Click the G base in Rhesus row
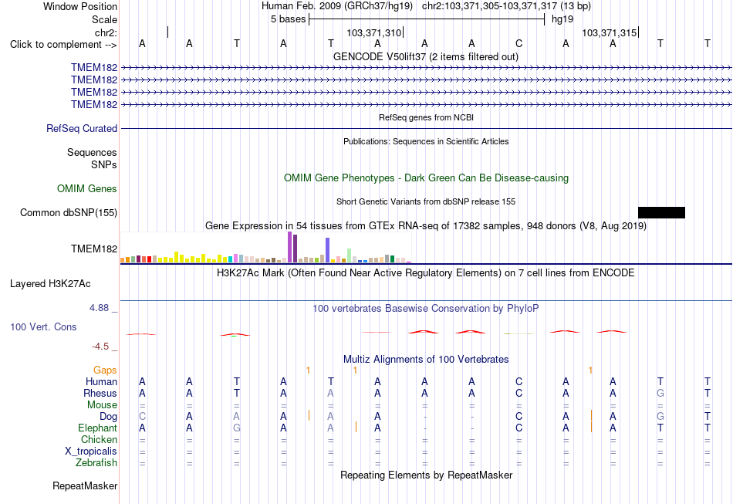 click(660, 393)
